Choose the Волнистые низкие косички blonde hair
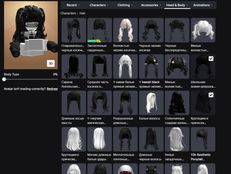The height and width of the screenshot is (174, 231). coord(125,30)
